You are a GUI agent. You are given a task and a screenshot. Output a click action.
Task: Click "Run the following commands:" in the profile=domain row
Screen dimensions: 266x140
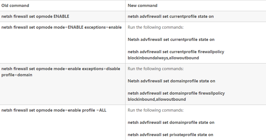pyautogui.click(x=156, y=69)
